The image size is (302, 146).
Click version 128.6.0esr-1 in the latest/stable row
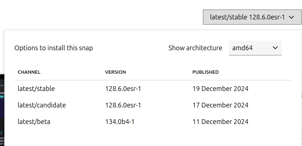coord(123,89)
